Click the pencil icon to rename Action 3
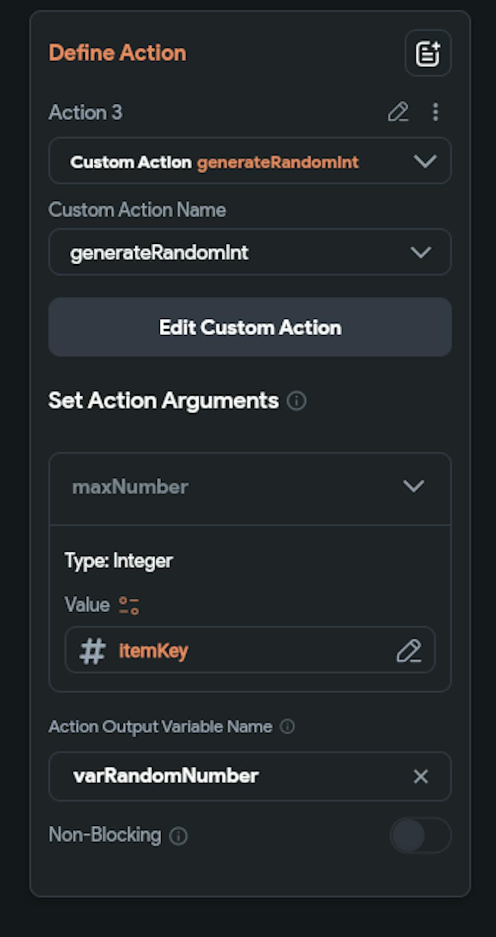The height and width of the screenshot is (937, 496). (398, 112)
